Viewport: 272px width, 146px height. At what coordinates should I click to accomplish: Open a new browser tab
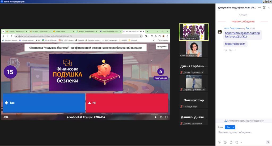click(x=147, y=31)
